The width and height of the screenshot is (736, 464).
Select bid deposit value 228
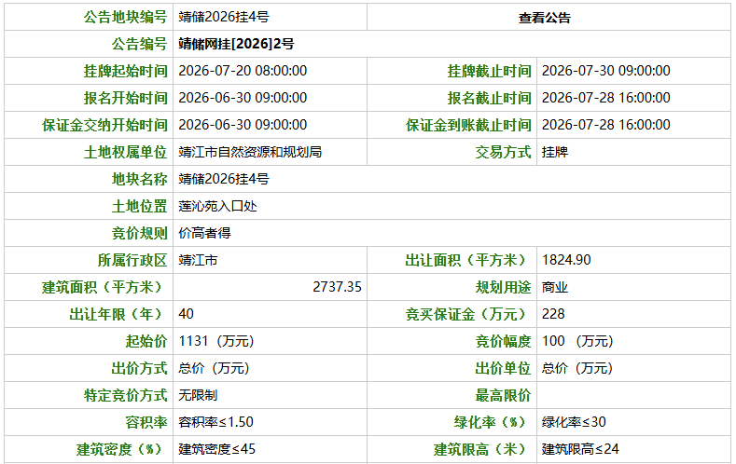pyautogui.click(x=553, y=314)
